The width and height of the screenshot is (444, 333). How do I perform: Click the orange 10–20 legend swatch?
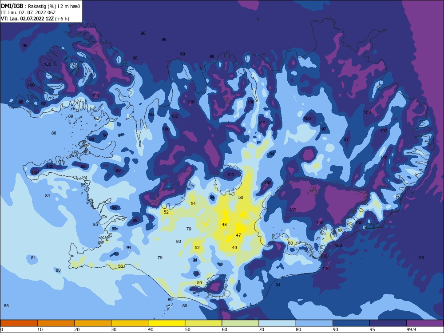coord(56,323)
